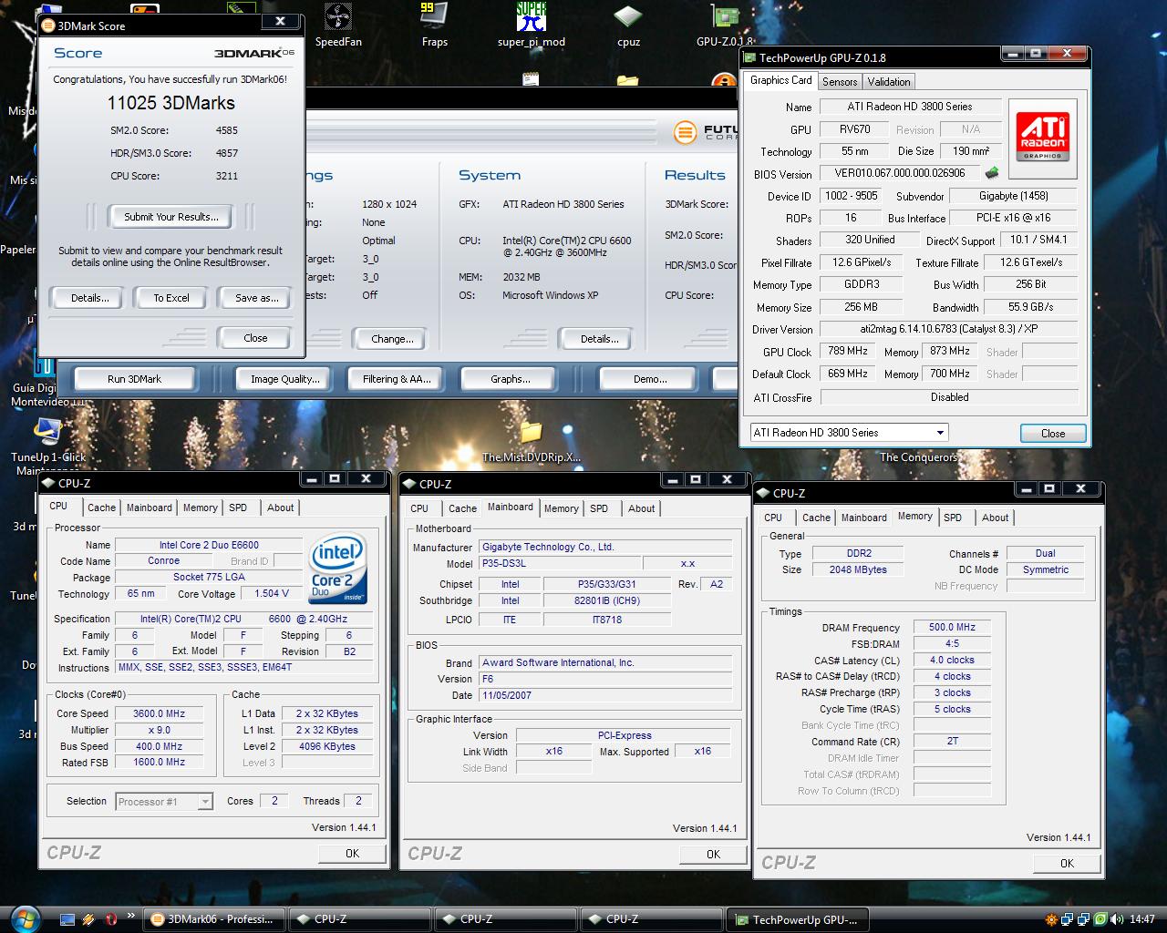Launch super_pi_mod desktop shortcut
This screenshot has height=933, width=1167.
(531, 26)
